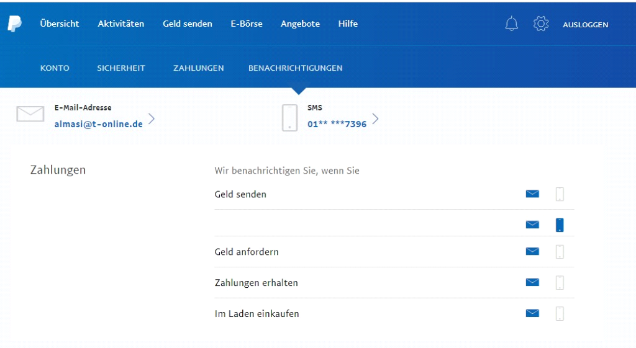Enable SMS notification for Geld anfordern
636x348 pixels.
click(560, 252)
